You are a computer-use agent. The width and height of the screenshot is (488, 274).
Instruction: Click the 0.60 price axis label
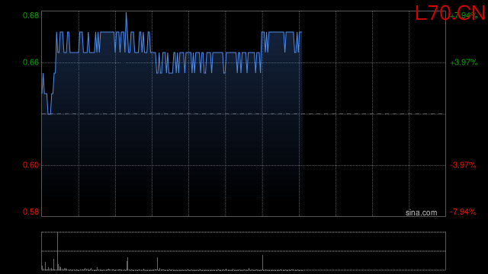30,165
